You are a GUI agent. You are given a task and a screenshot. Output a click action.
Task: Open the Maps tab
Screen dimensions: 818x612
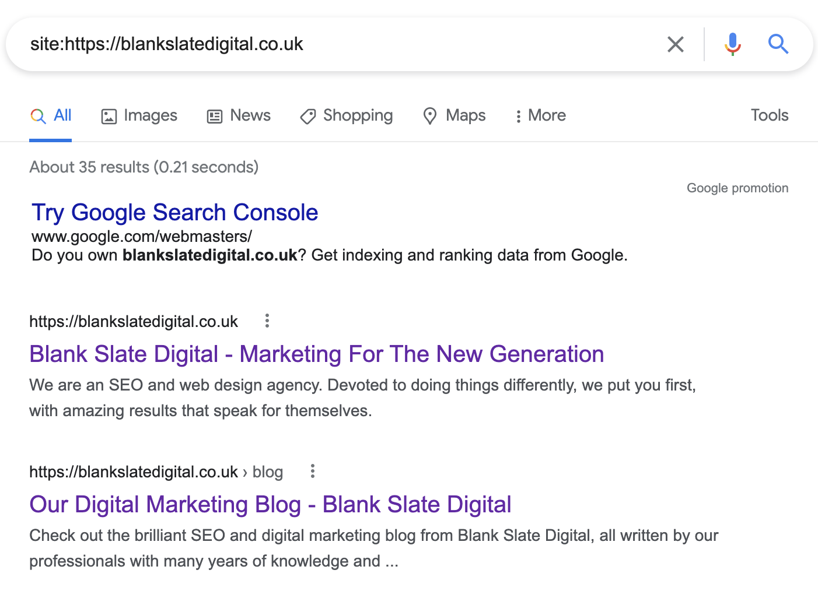coord(454,115)
